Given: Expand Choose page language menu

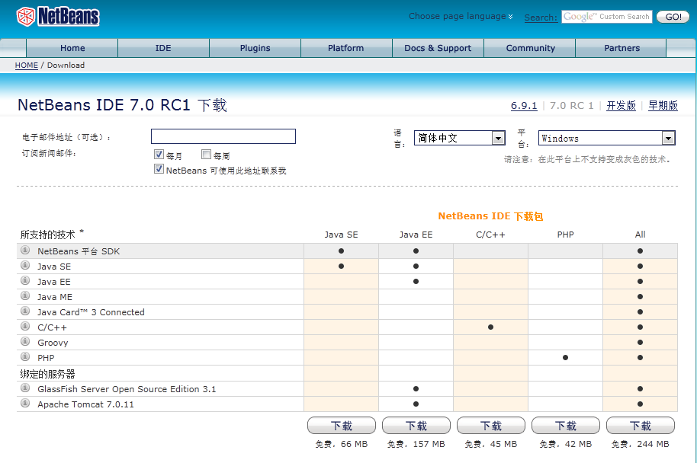Looking at the screenshot, I should 461,16.
